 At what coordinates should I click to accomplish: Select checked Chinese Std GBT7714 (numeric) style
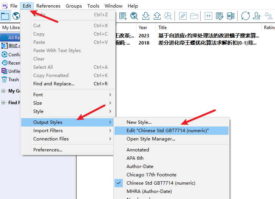171,183
